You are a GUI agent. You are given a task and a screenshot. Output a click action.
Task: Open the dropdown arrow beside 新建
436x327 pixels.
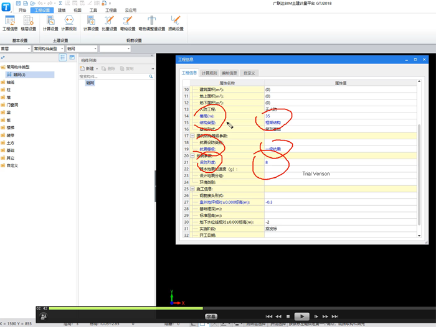coord(97,69)
